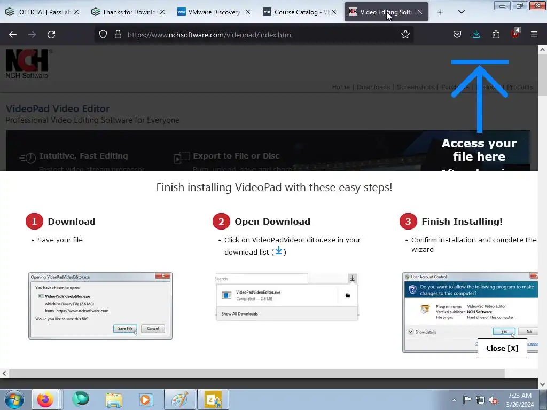Save page to Pocket icon
Screen dimensions: 547x410
[x=457, y=35]
